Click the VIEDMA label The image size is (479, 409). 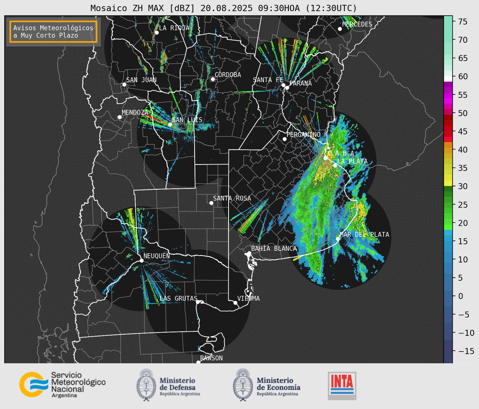pos(248,298)
